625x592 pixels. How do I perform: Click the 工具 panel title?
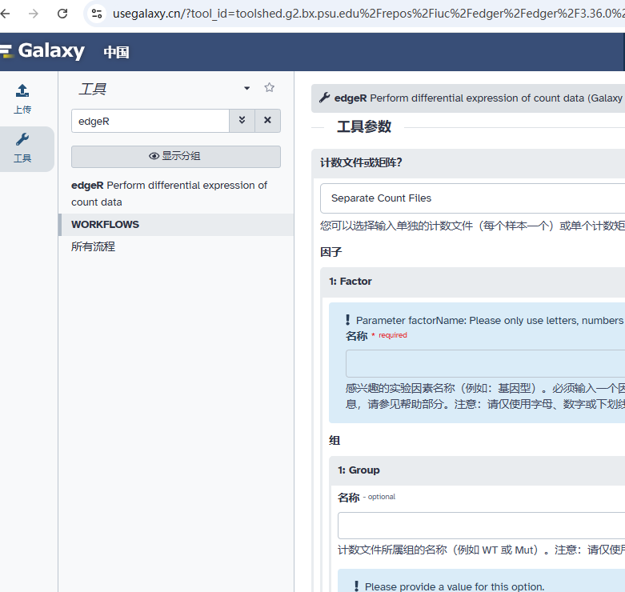(x=93, y=89)
